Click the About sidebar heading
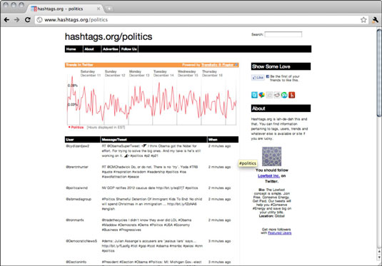Viewport: 382px width, 266px height. (281, 108)
